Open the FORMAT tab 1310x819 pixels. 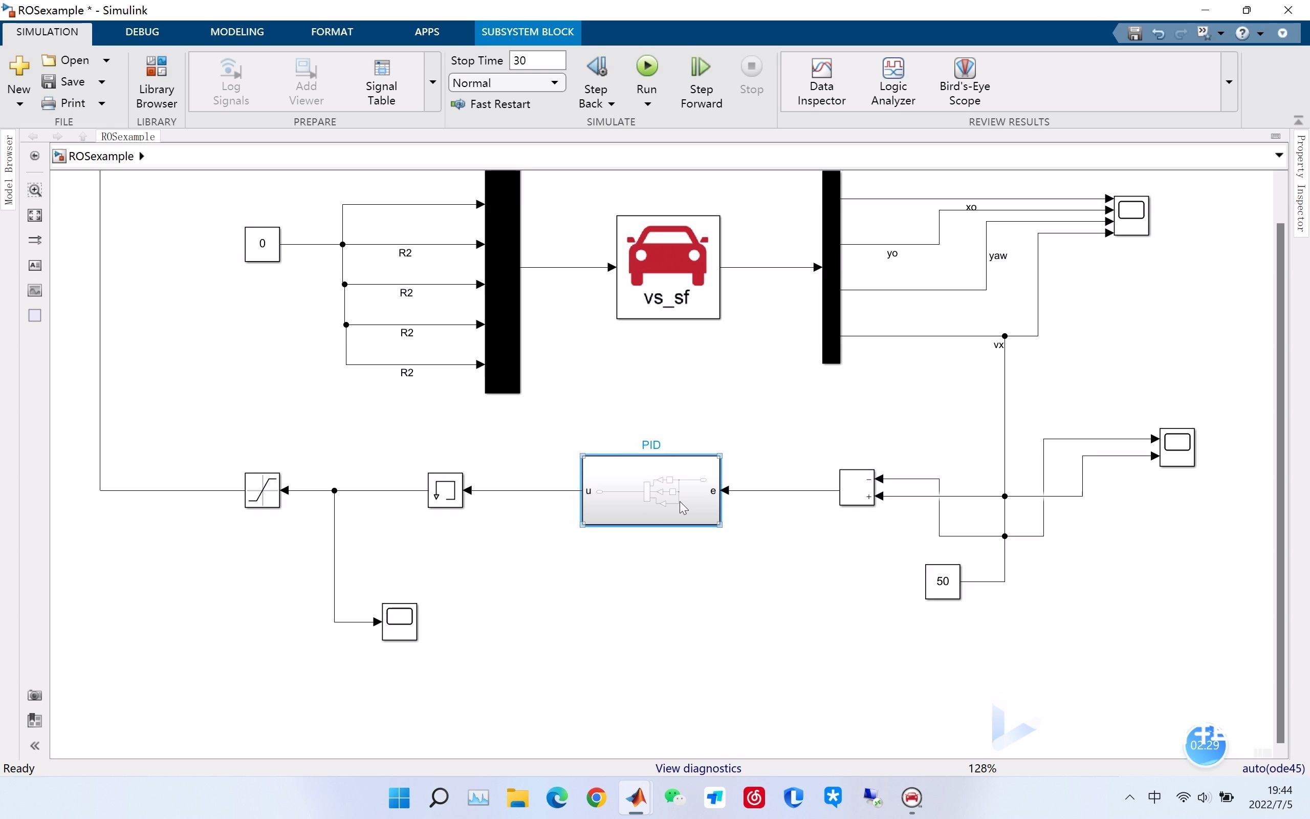tap(333, 31)
